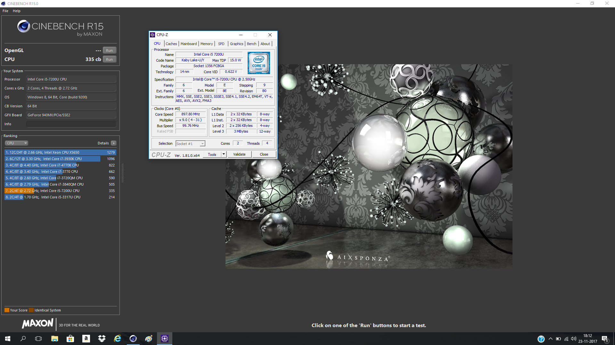615x345 pixels.
Task: Click the Info input field
Action: coord(71,124)
